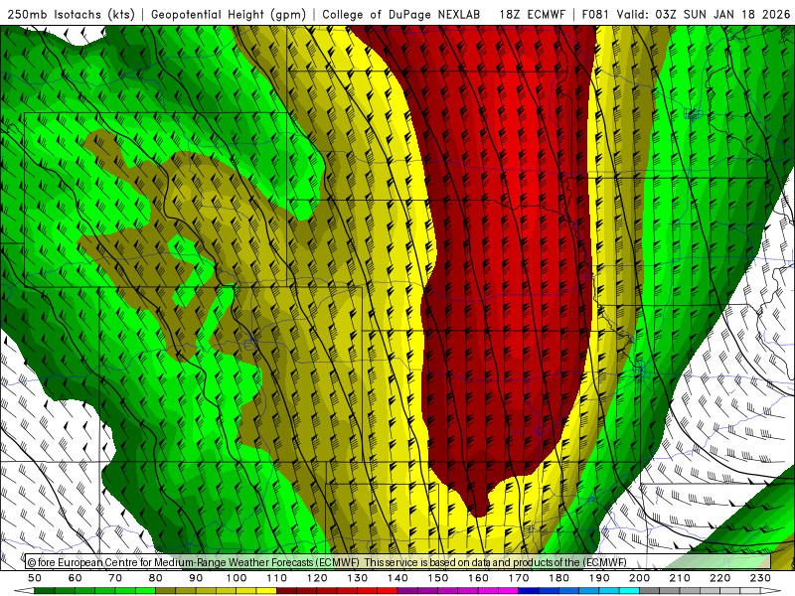Click the '120' label on the color scale
Viewport: 795px width, 596px height.
pyautogui.click(x=317, y=578)
